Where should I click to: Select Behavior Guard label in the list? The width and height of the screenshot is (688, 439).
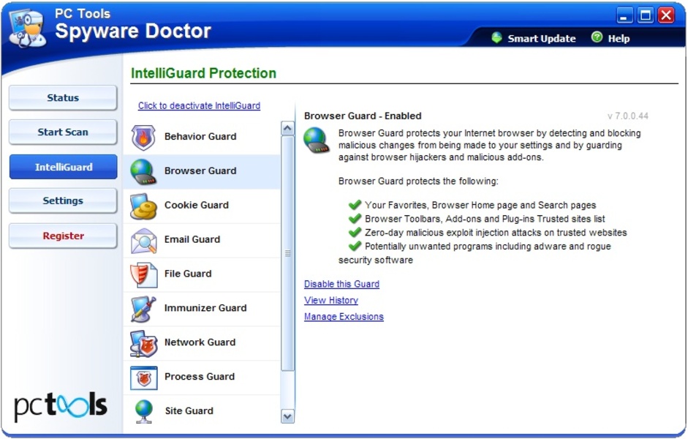point(200,137)
